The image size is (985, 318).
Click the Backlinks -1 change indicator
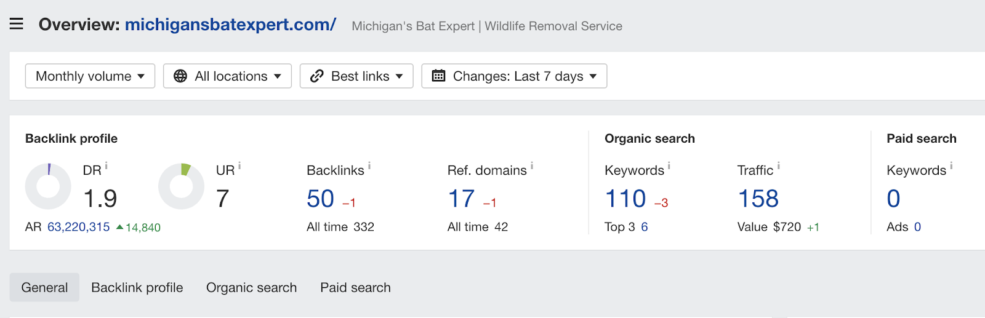click(349, 203)
